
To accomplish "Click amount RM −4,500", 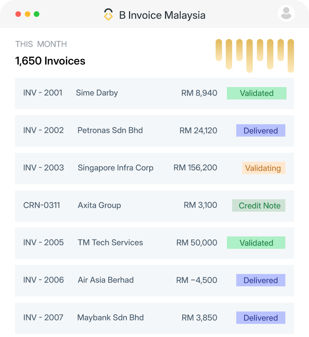I will pos(197,280).
